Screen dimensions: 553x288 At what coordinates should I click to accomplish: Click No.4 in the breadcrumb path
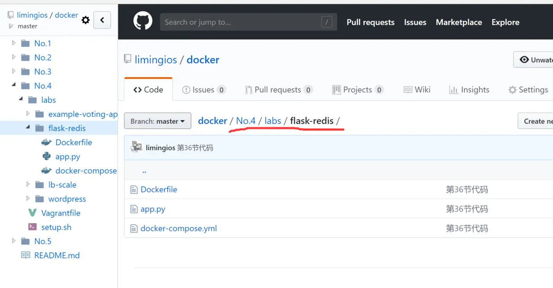point(246,121)
